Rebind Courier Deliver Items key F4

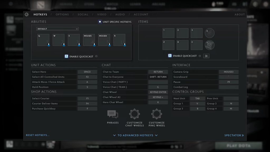tap(87, 103)
